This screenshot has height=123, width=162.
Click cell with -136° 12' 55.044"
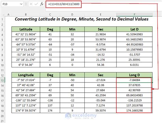pos(26,101)
